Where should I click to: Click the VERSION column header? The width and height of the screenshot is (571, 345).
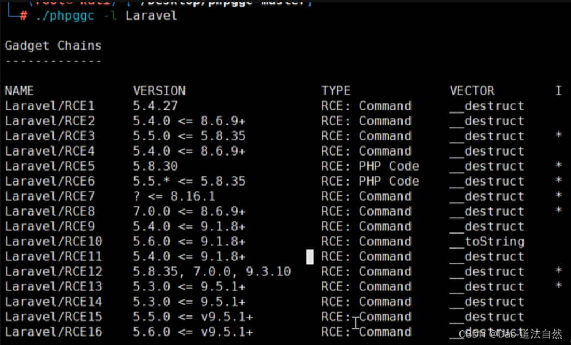(159, 91)
